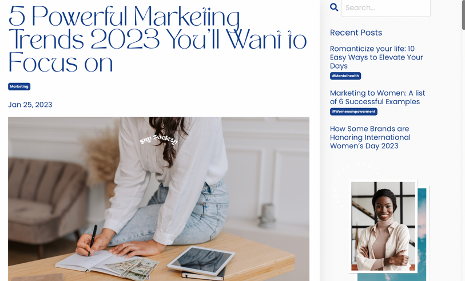Click the '5 Powerful Marketing Trends' headline
The height and width of the screenshot is (281, 465).
pos(157,39)
